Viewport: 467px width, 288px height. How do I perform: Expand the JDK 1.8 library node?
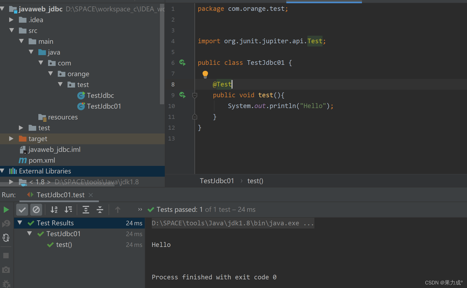(x=11, y=182)
